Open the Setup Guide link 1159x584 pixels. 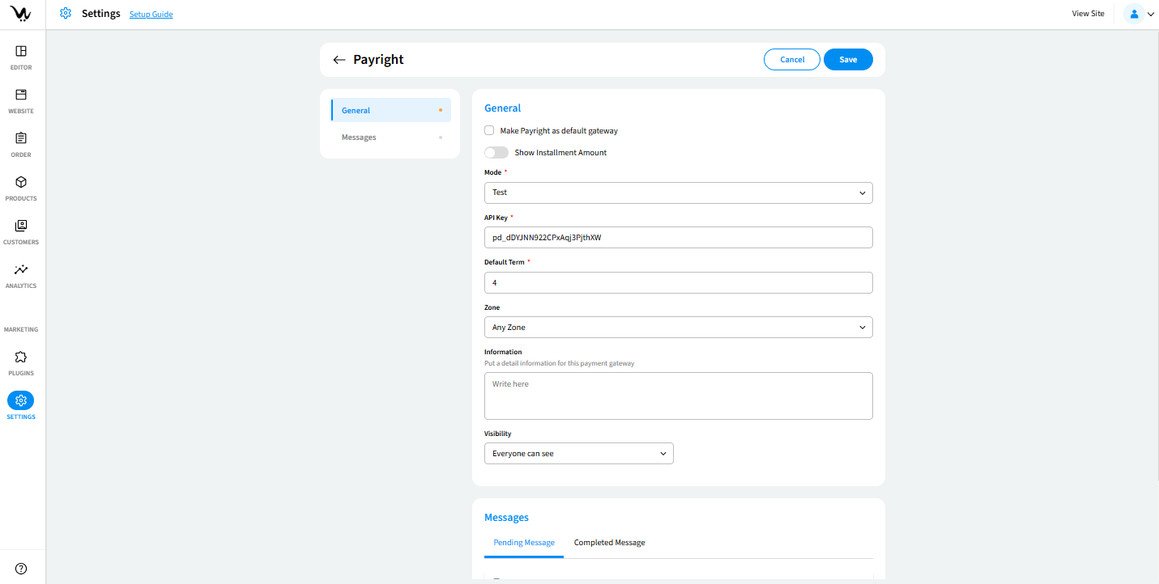(x=151, y=15)
